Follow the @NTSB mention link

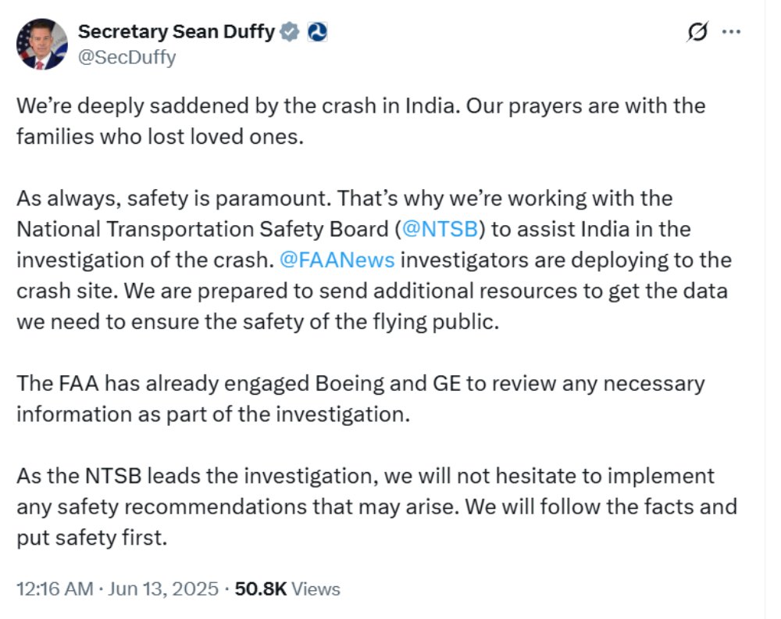pos(437,230)
